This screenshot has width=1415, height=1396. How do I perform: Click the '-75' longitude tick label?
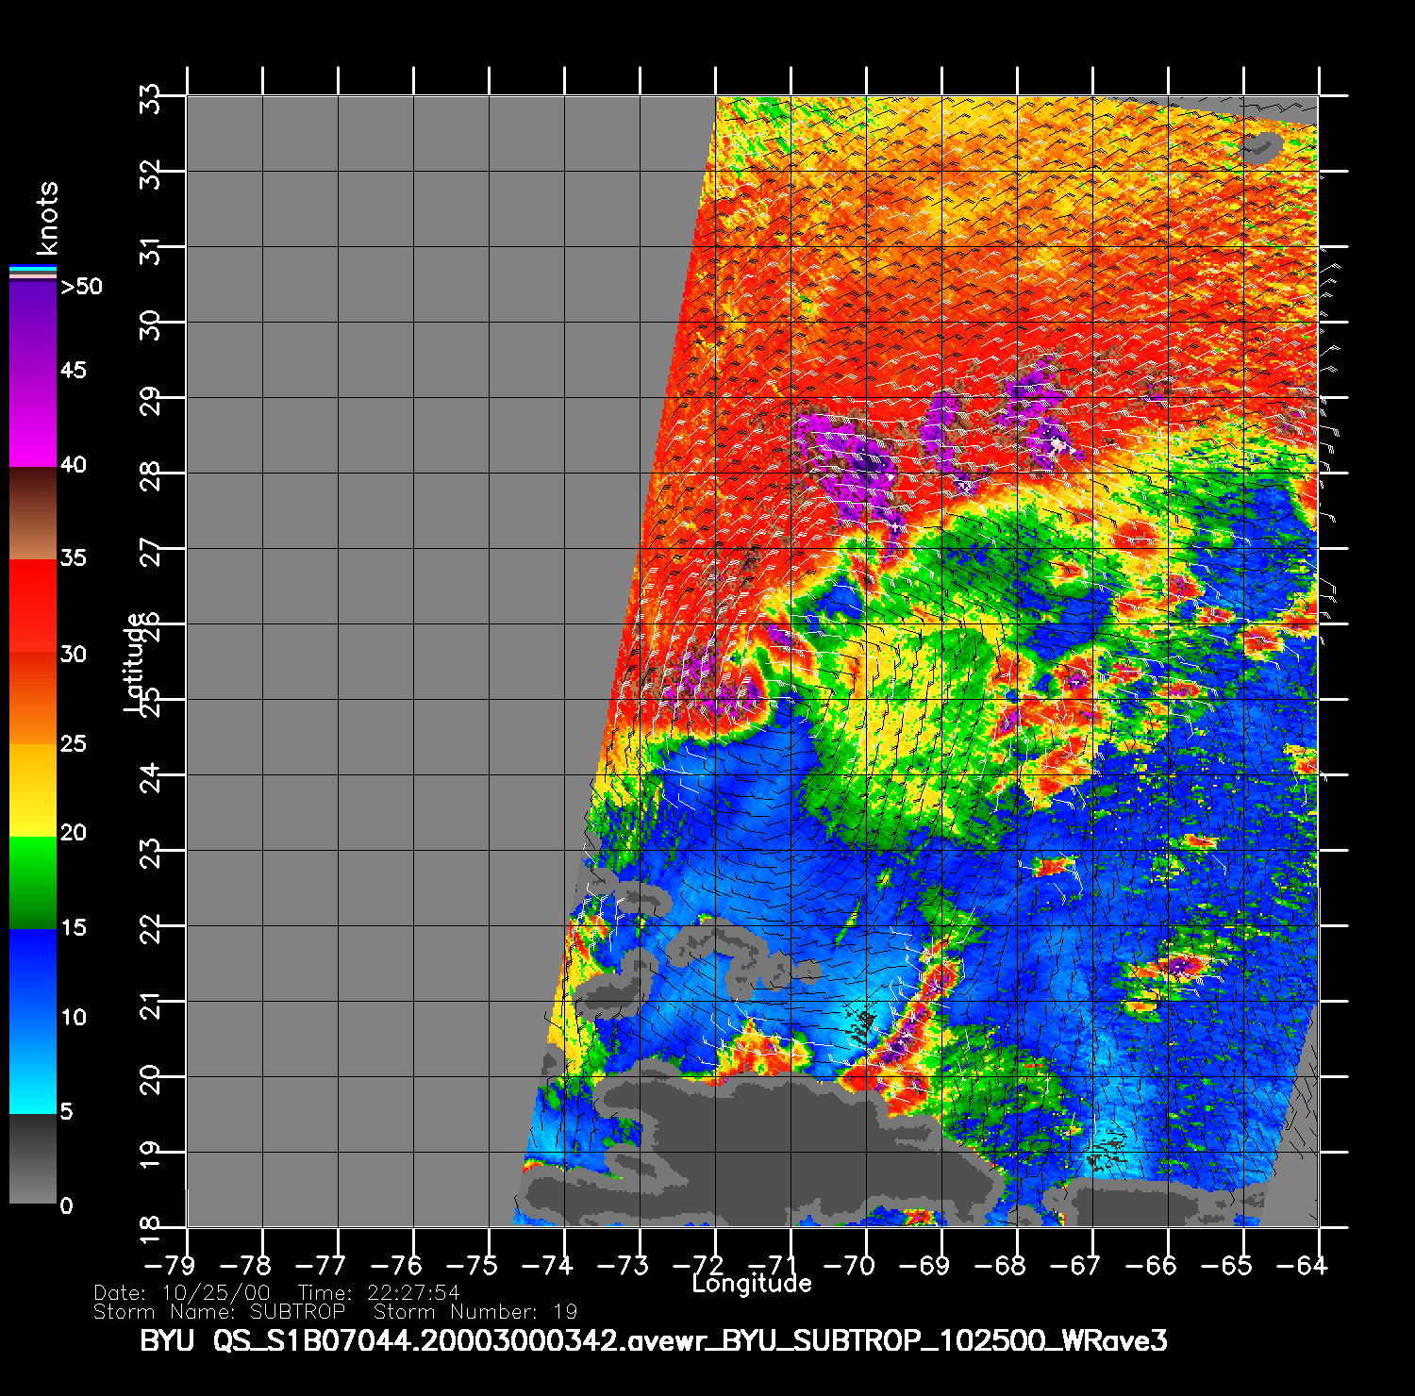pyautogui.click(x=472, y=1265)
